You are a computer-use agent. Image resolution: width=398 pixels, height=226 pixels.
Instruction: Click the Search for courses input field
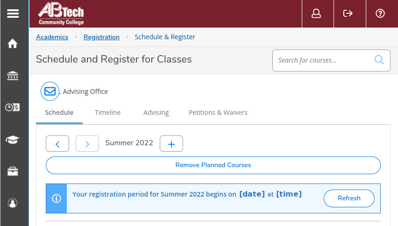(x=322, y=60)
